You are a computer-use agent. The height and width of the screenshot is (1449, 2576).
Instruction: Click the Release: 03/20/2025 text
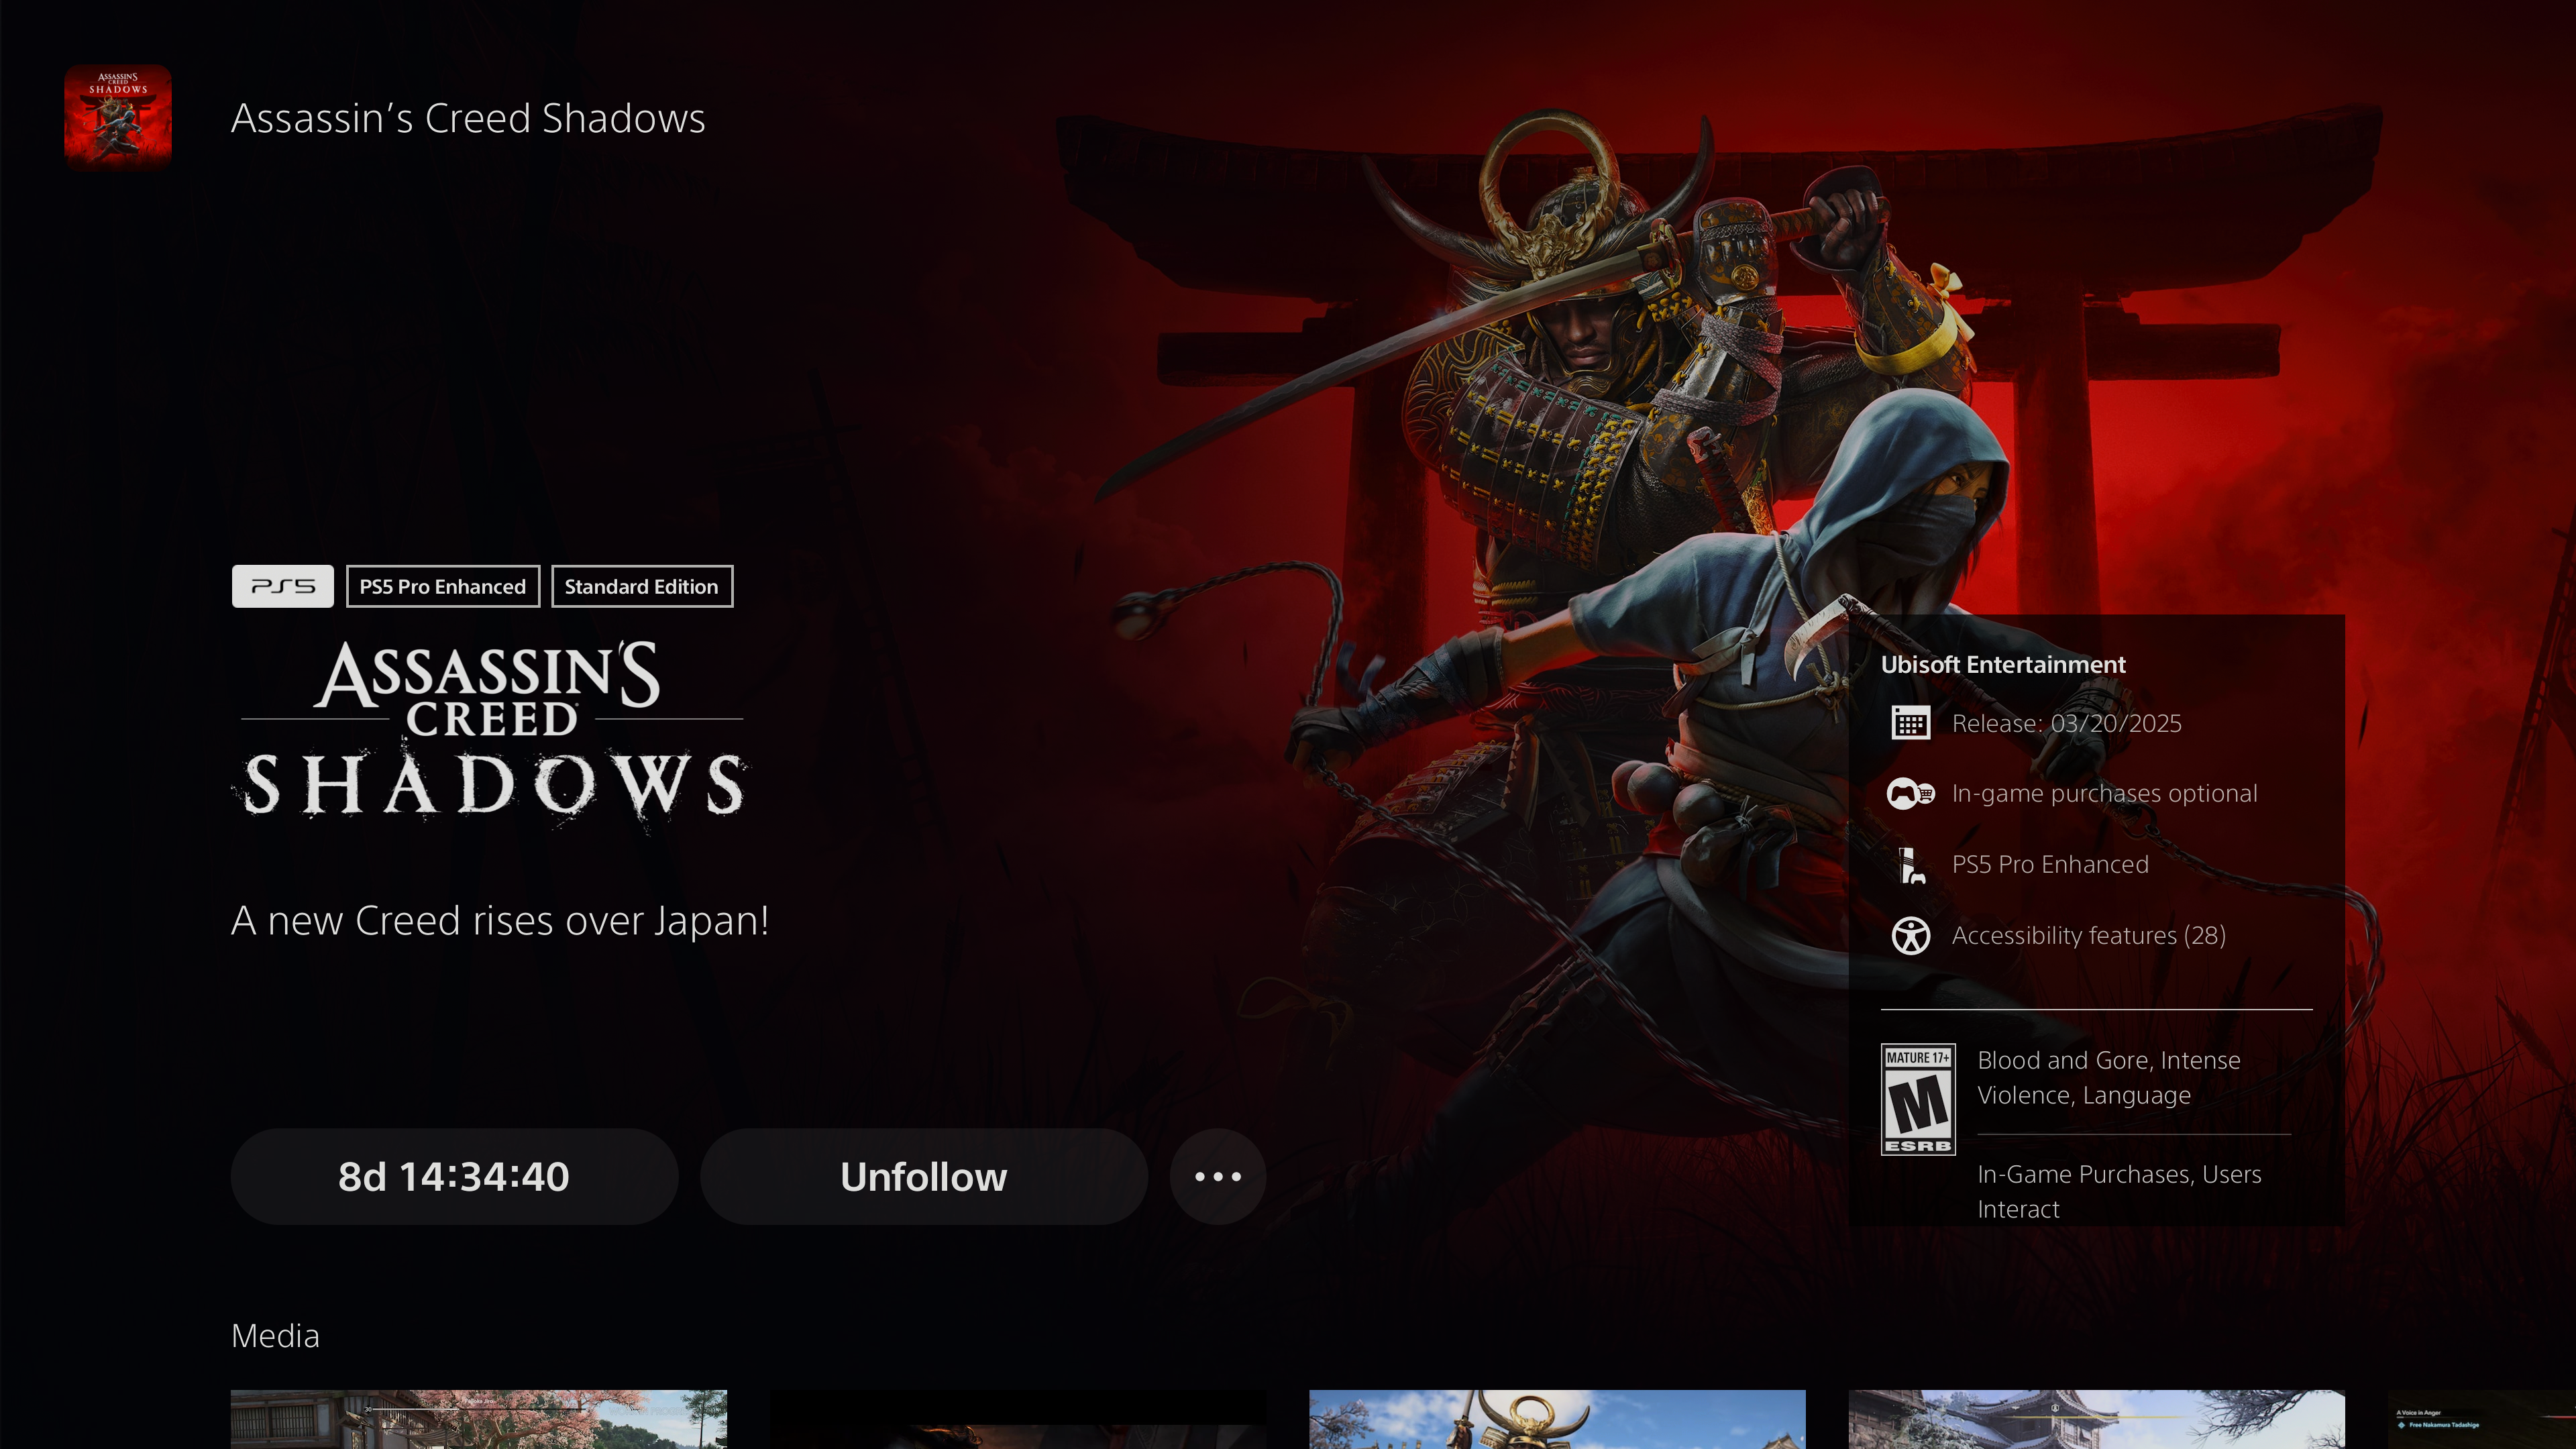click(2067, 723)
